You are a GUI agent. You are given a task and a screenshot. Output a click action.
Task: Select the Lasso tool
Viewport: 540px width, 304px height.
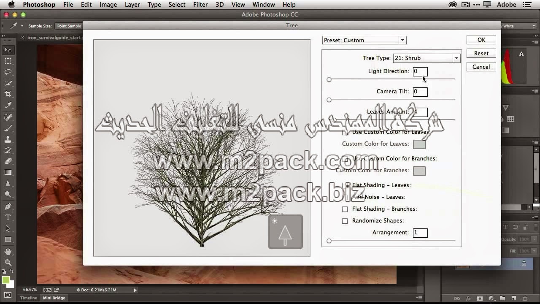[x=8, y=72]
